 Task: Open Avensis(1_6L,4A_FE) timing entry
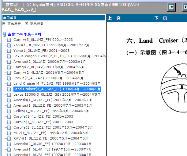[x=52, y=149]
